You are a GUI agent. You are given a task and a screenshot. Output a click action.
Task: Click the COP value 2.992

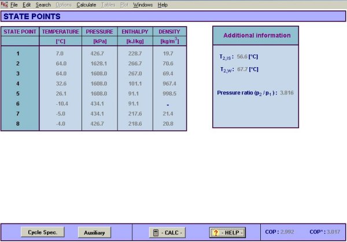287,232
